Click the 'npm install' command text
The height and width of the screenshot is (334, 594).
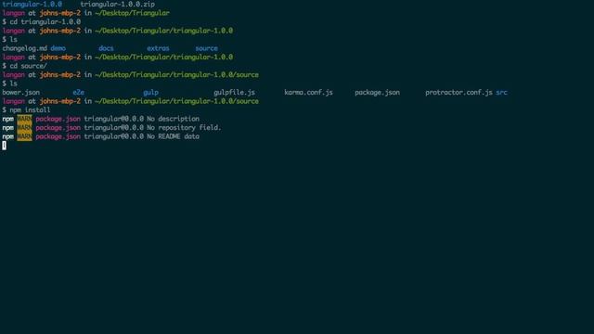(30, 109)
